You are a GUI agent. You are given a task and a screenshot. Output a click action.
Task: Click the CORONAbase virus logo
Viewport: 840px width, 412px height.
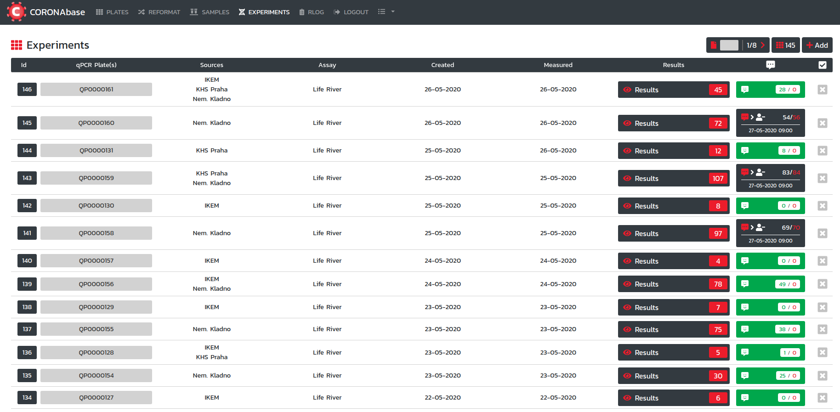(16, 12)
